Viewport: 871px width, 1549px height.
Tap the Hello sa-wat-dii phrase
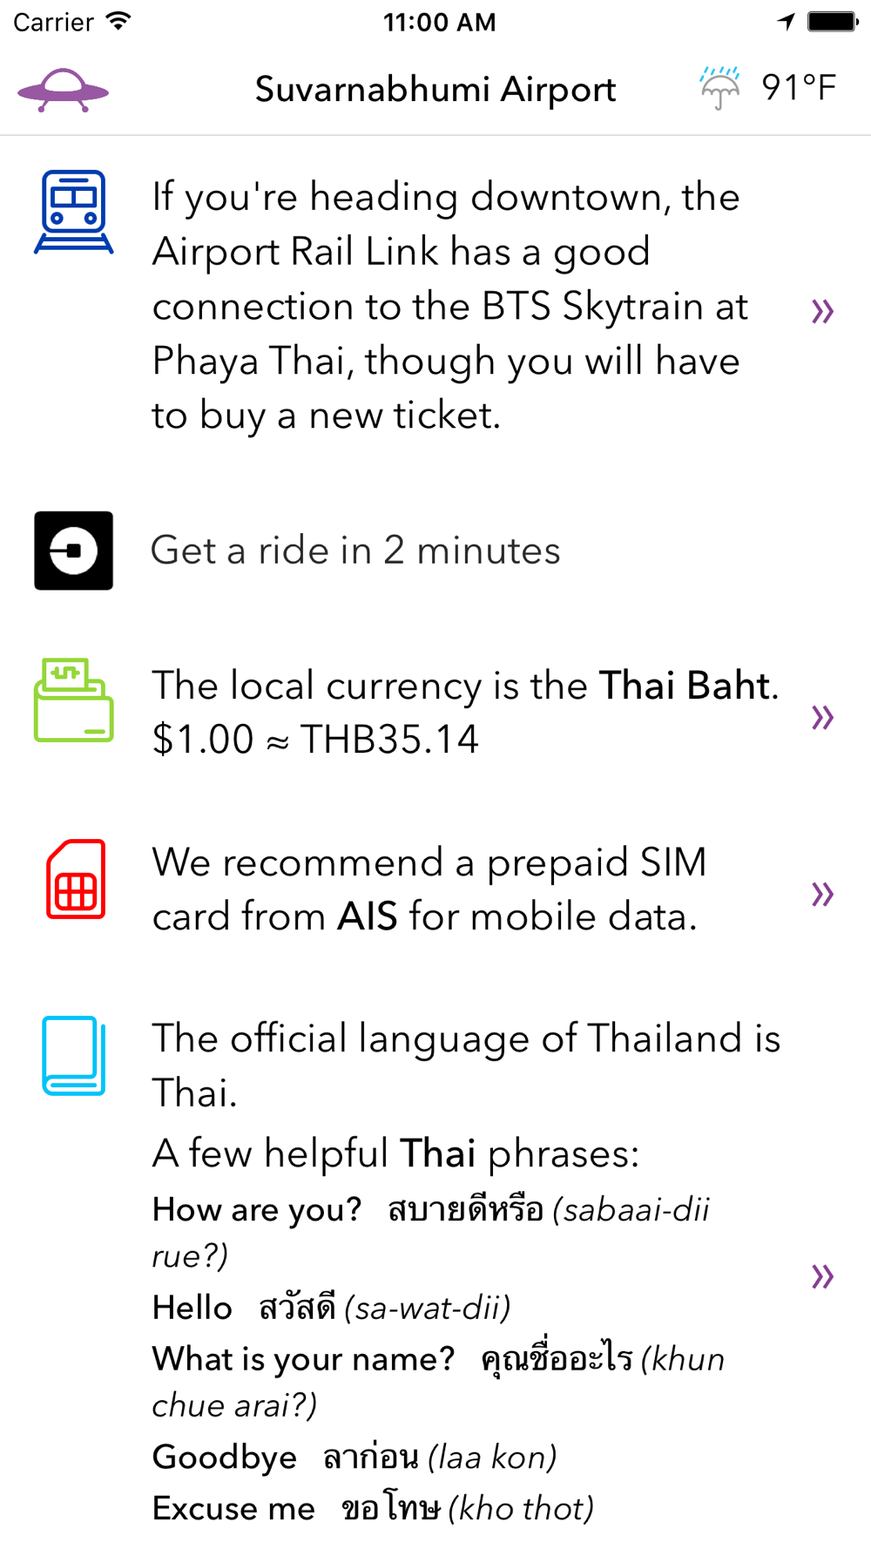[331, 1308]
